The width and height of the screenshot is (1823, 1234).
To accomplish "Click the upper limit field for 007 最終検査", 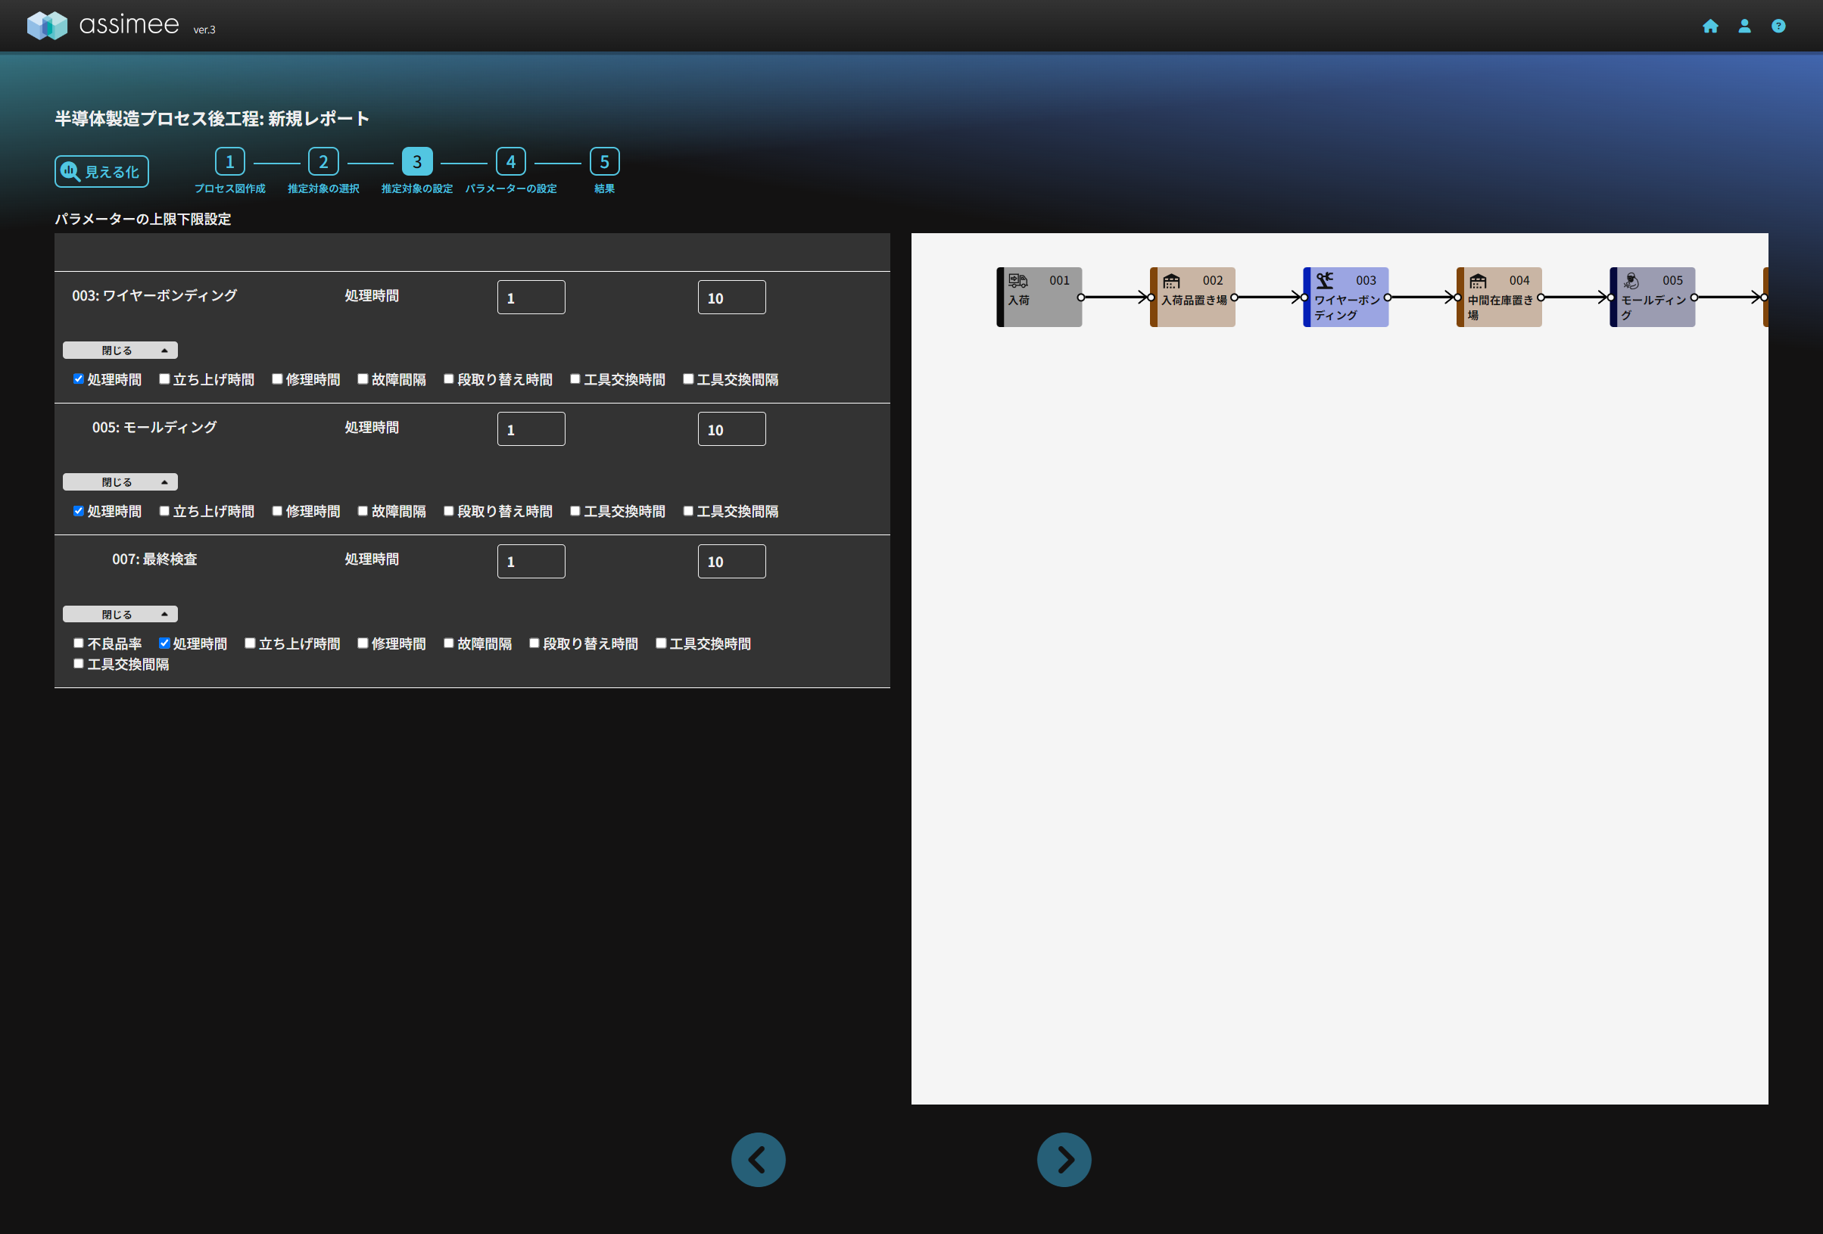I will 731,562.
